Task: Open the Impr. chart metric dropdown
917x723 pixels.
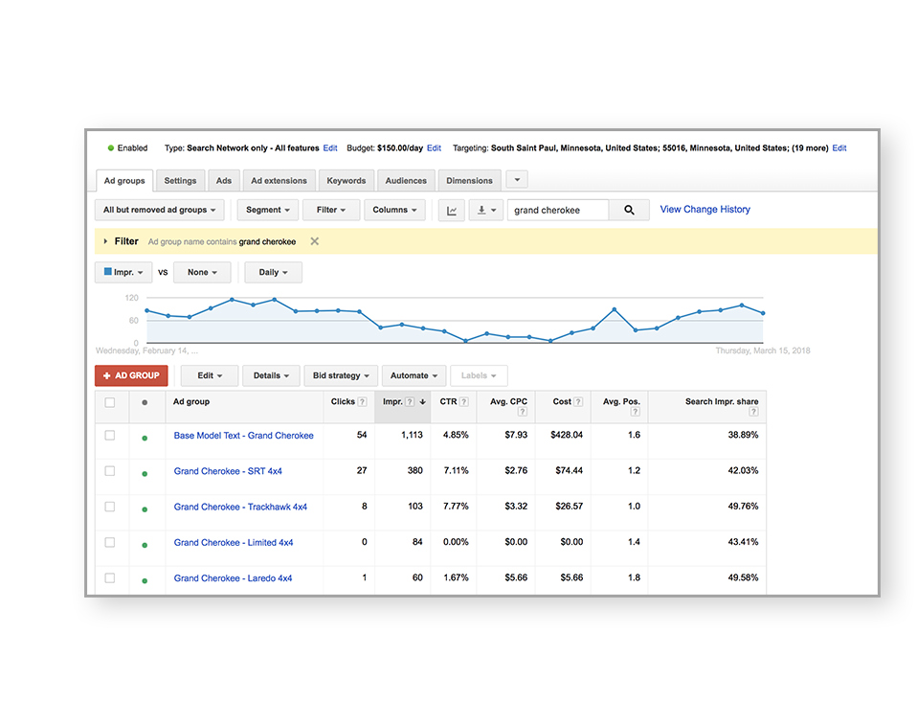Action: [124, 273]
